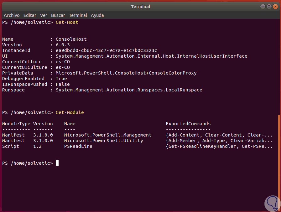
Task: Open the Ayuda help menu
Action: coord(97,15)
